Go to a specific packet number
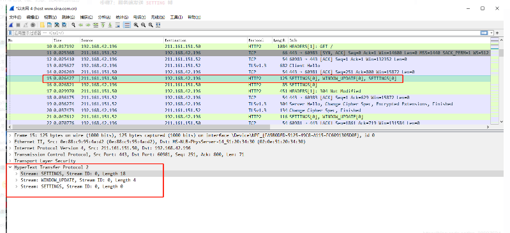The width and height of the screenshot is (510, 233). coord(96,25)
